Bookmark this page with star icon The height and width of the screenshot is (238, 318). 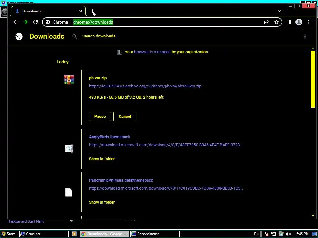276,22
